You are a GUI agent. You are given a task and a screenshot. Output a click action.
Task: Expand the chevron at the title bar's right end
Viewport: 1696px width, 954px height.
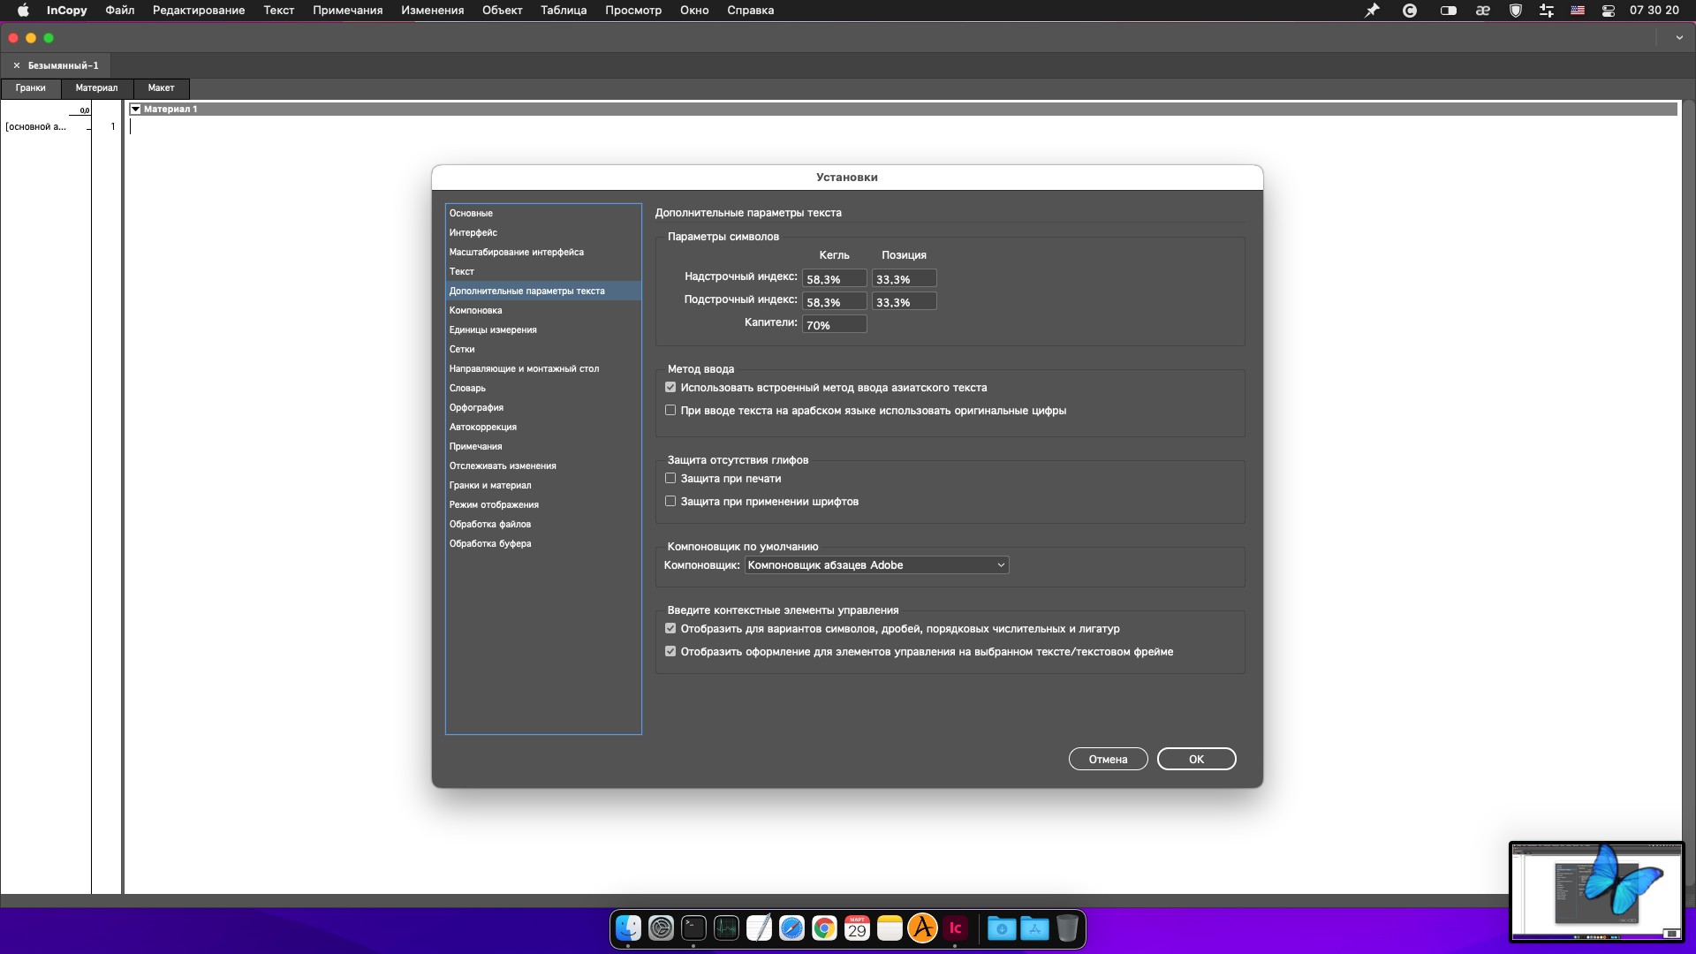pos(1678,38)
